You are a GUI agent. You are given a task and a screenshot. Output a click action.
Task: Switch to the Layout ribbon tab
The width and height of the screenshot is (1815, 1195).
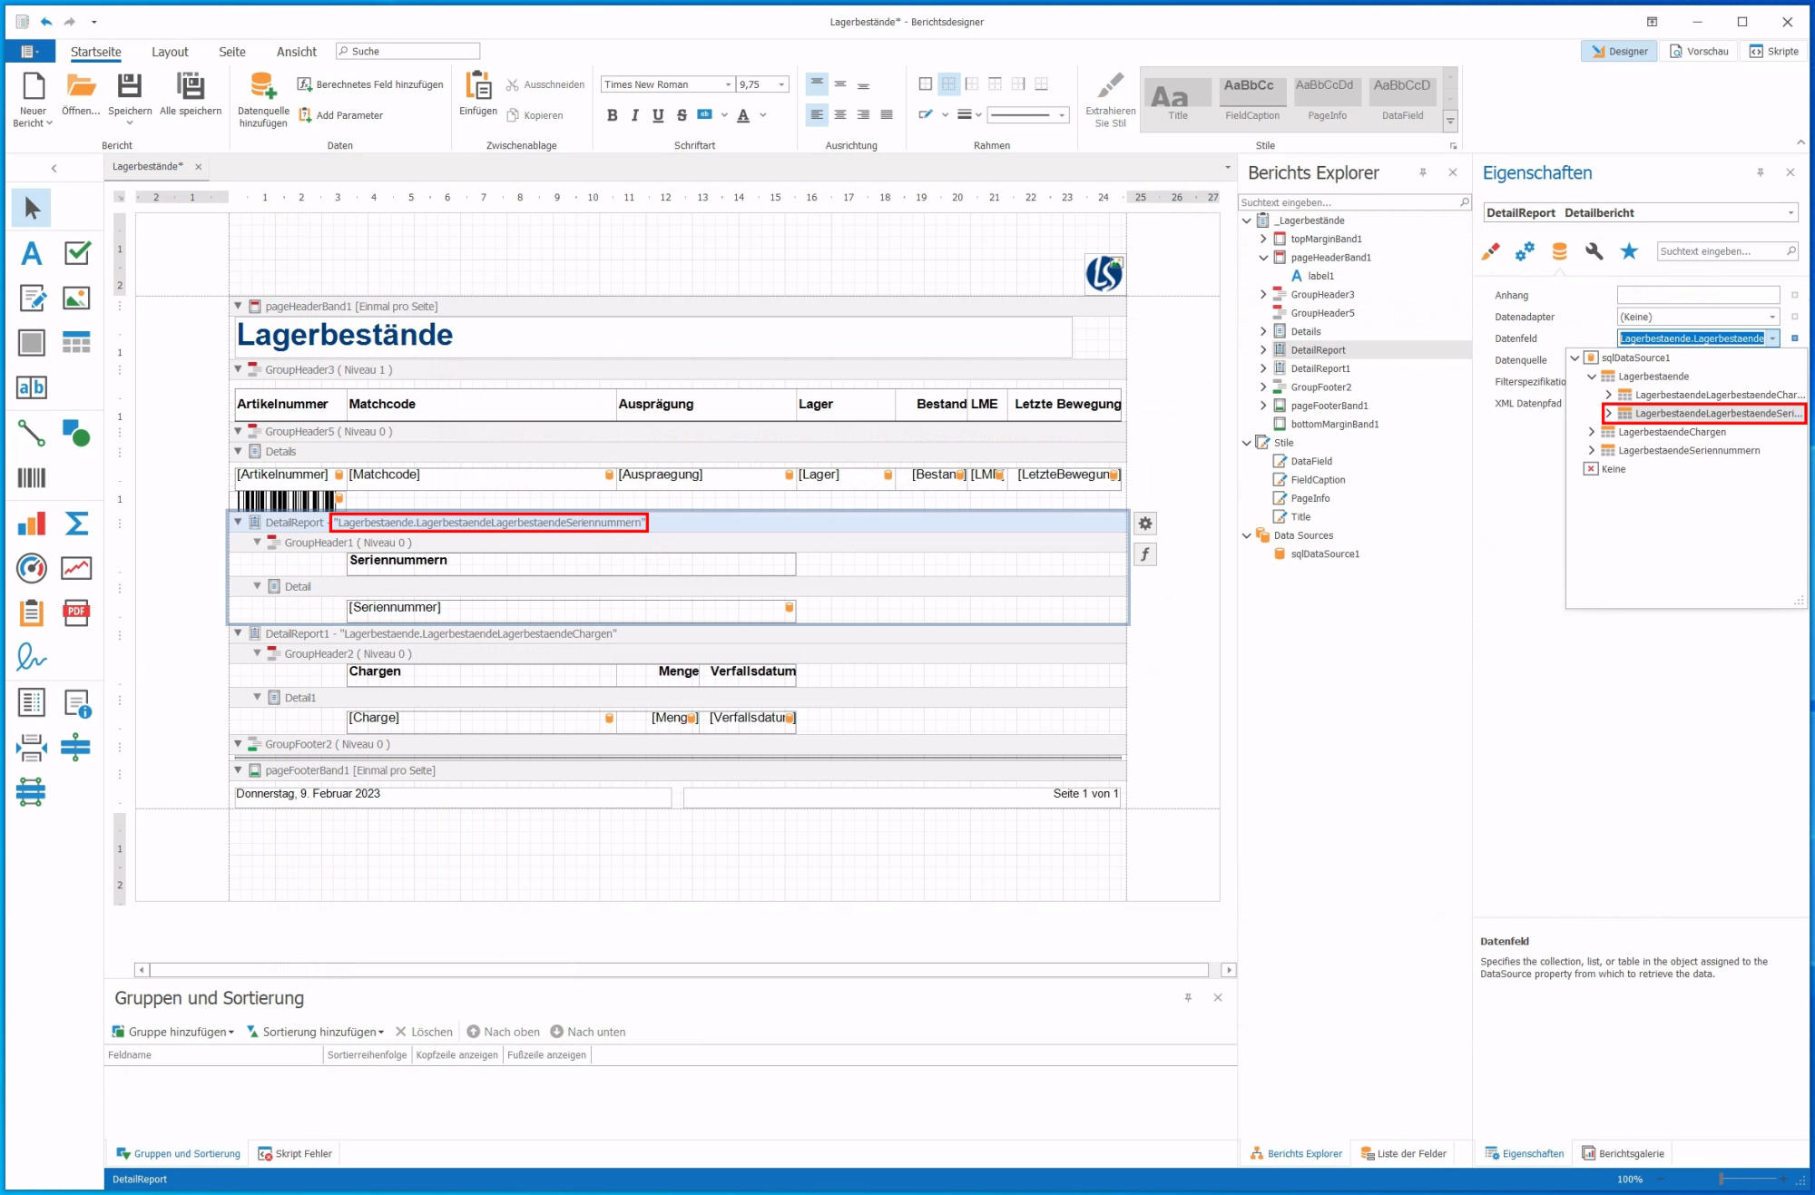click(x=170, y=52)
